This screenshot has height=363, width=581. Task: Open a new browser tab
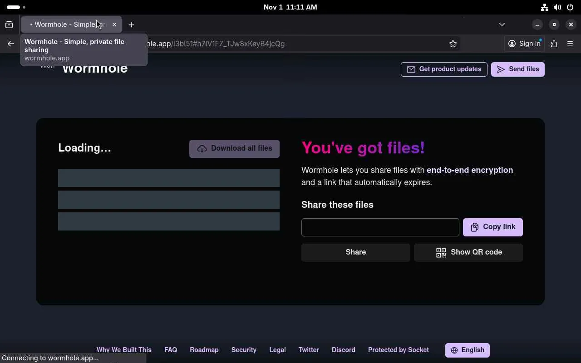point(132,25)
